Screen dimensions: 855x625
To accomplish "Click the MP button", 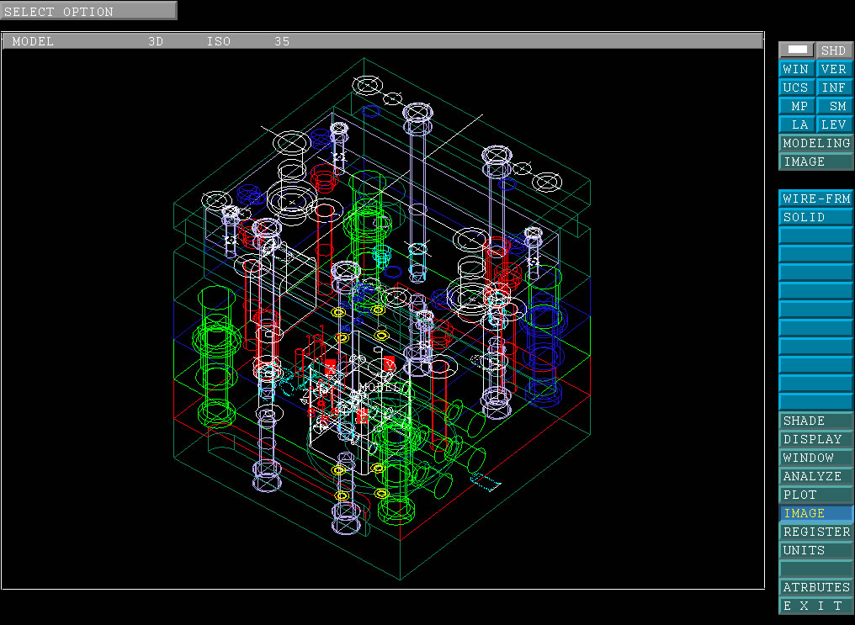I will pos(796,106).
